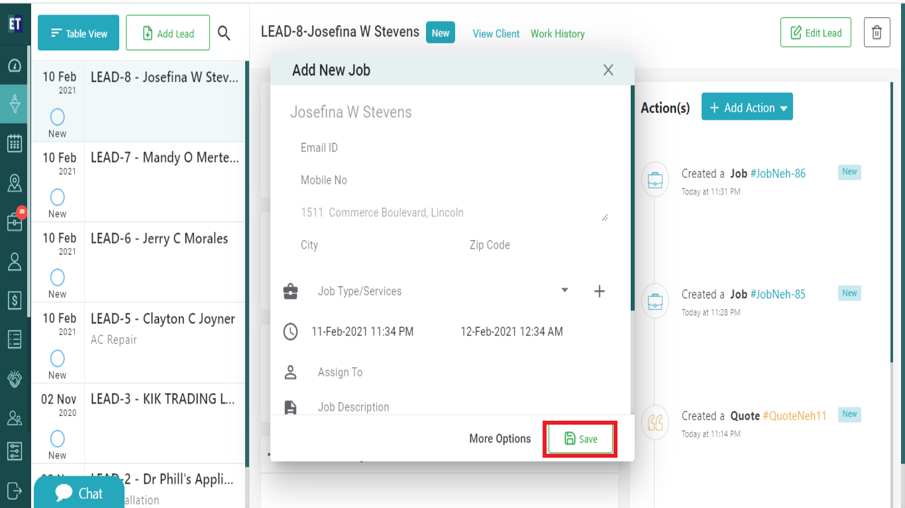Click the ET logo in sidebar
Viewport: 905px width, 508px height.
15,24
